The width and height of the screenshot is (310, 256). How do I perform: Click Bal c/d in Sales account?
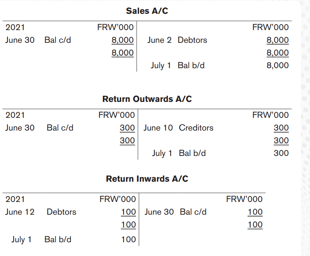click(x=58, y=40)
